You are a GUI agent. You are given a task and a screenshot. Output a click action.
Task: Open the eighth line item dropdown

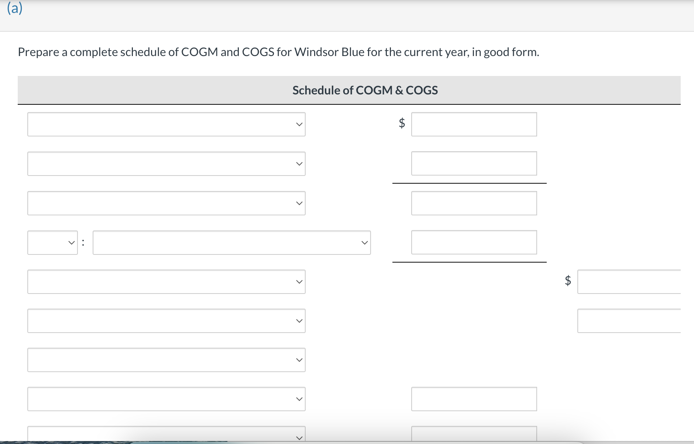[x=166, y=399]
